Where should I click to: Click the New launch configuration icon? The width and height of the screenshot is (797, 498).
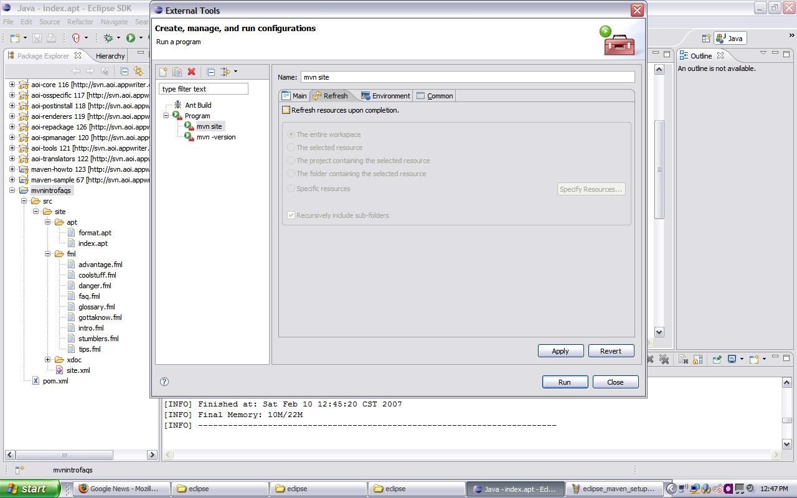pos(163,72)
